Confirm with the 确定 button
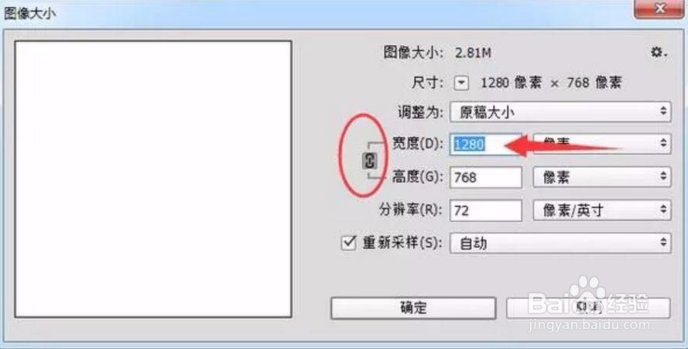 click(413, 308)
